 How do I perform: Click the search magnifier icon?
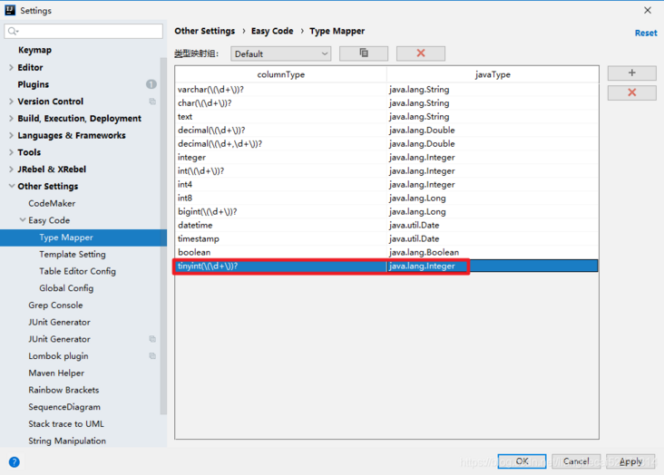coord(13,31)
